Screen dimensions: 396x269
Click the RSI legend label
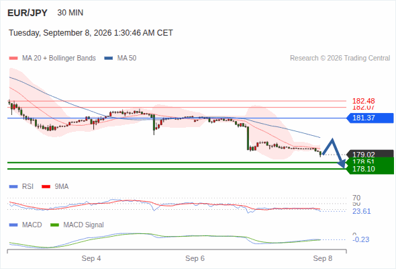click(x=28, y=187)
